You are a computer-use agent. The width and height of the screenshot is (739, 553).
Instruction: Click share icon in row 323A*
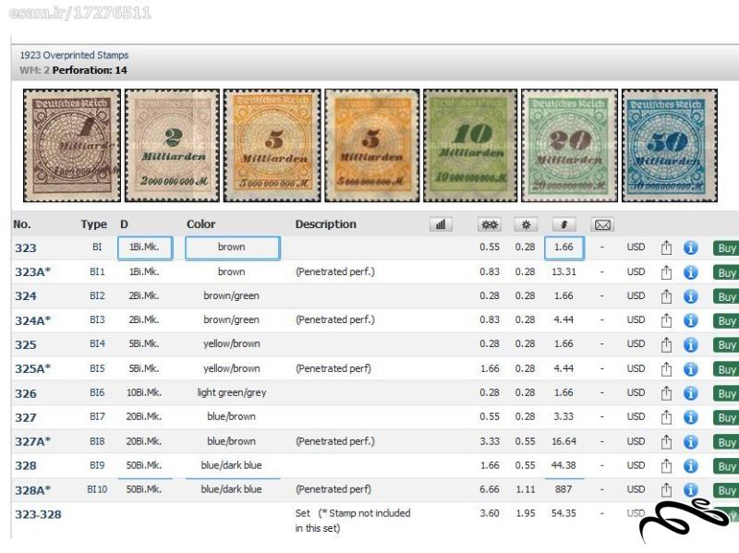tap(666, 272)
